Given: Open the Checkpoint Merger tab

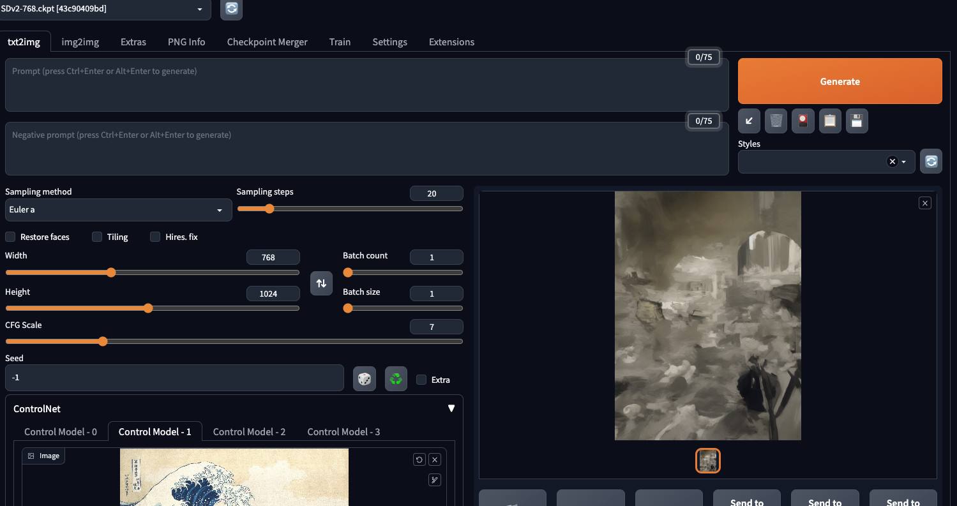Looking at the screenshot, I should pos(268,41).
